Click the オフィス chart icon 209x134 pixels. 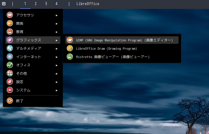tap(10, 65)
